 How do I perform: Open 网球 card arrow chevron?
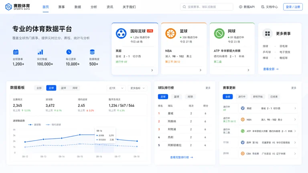[248, 70]
